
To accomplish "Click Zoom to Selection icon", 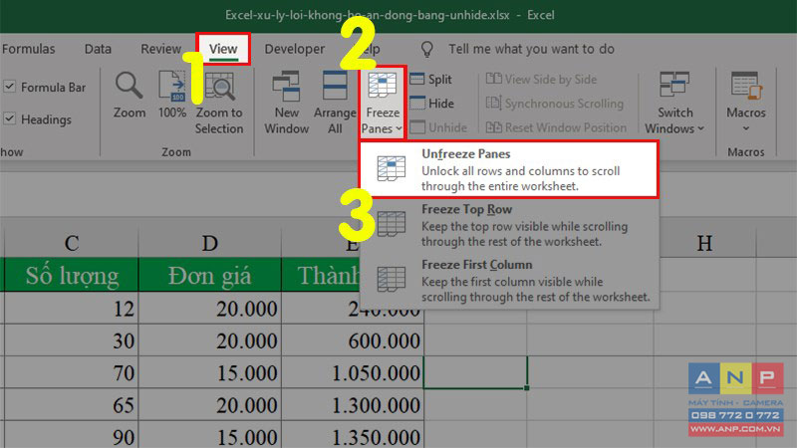I will pos(219,86).
